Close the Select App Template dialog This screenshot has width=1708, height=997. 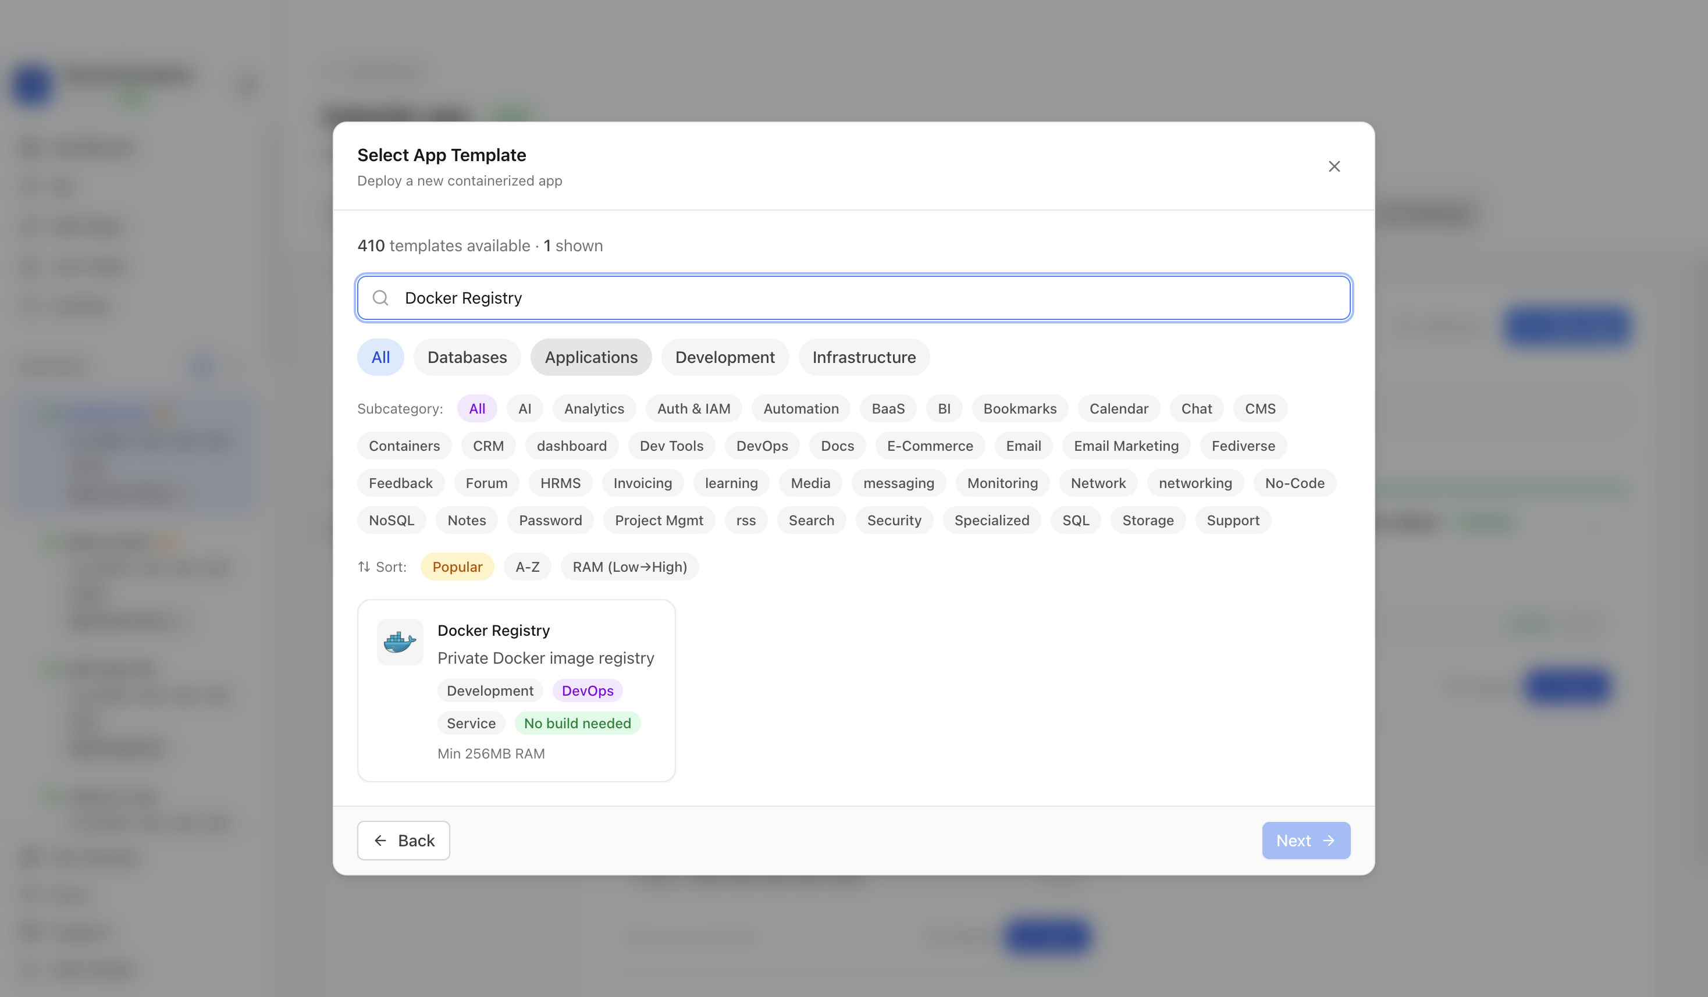(1334, 166)
